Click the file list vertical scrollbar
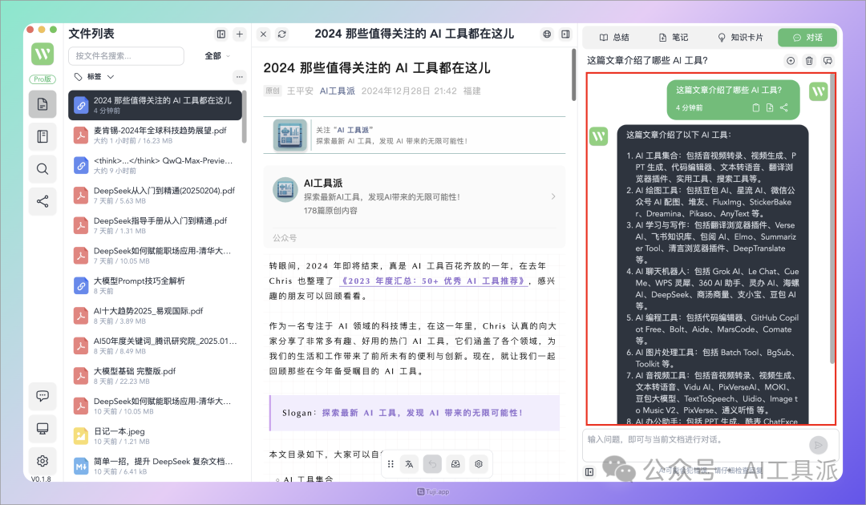 [x=244, y=117]
